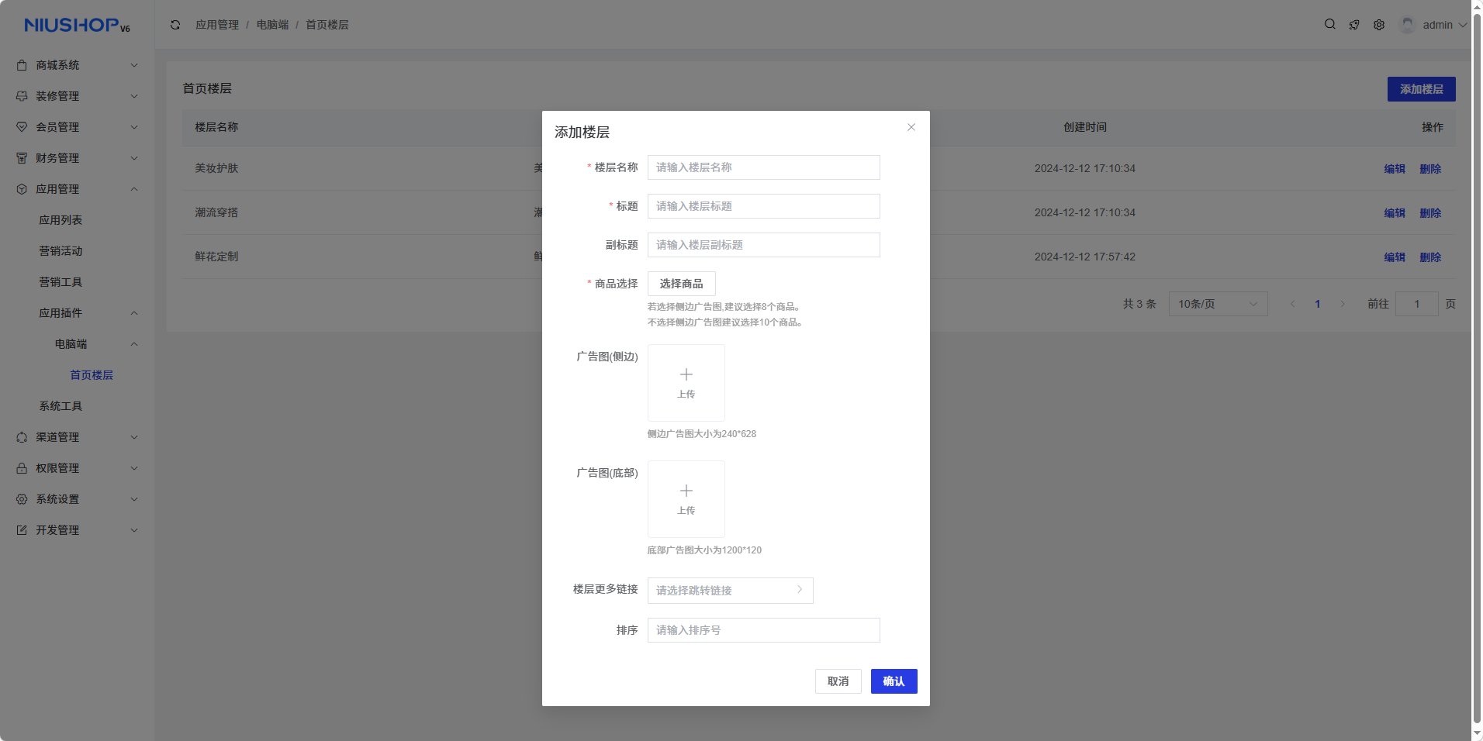The image size is (1483, 741).
Task: Open 营销活动 in the sidebar
Action: click(x=60, y=251)
